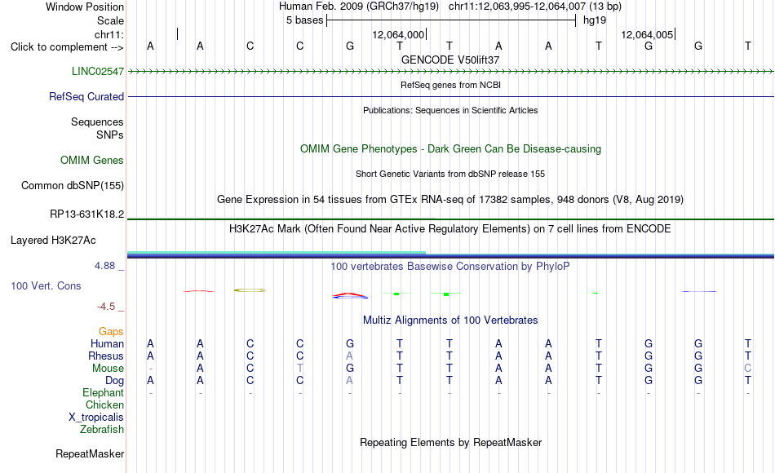Click the dark green RP13-631K18.2 expression line
This screenshot has height=473, width=775.
[450, 219]
